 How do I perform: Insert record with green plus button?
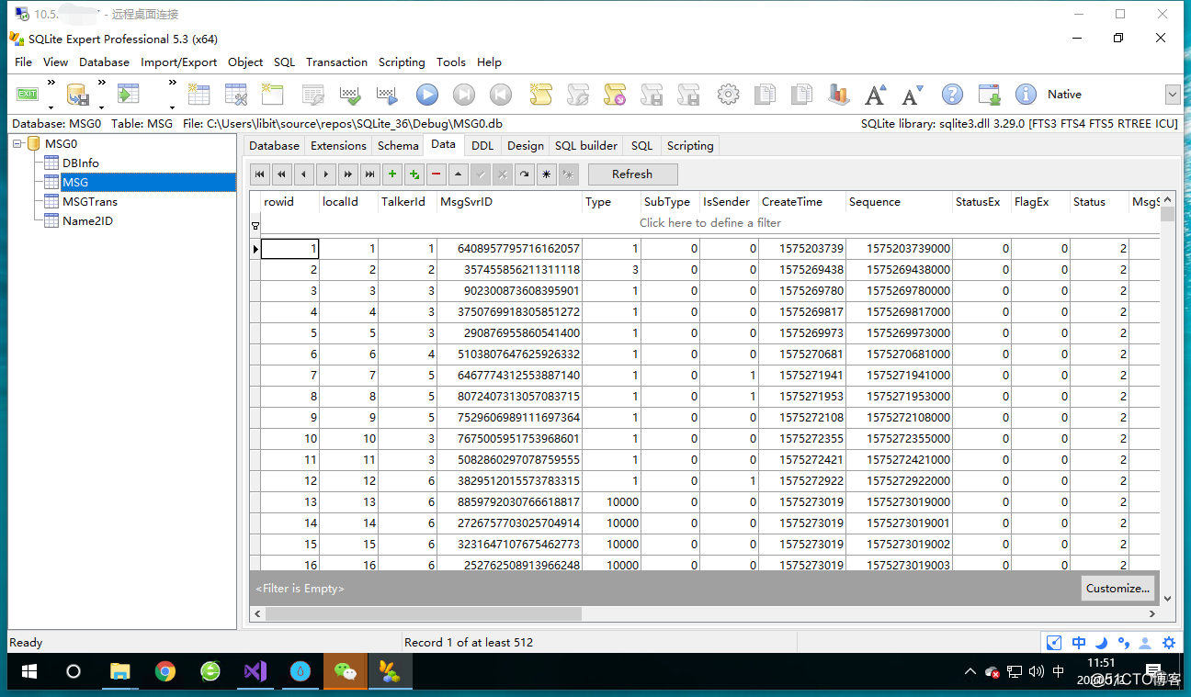coord(392,174)
